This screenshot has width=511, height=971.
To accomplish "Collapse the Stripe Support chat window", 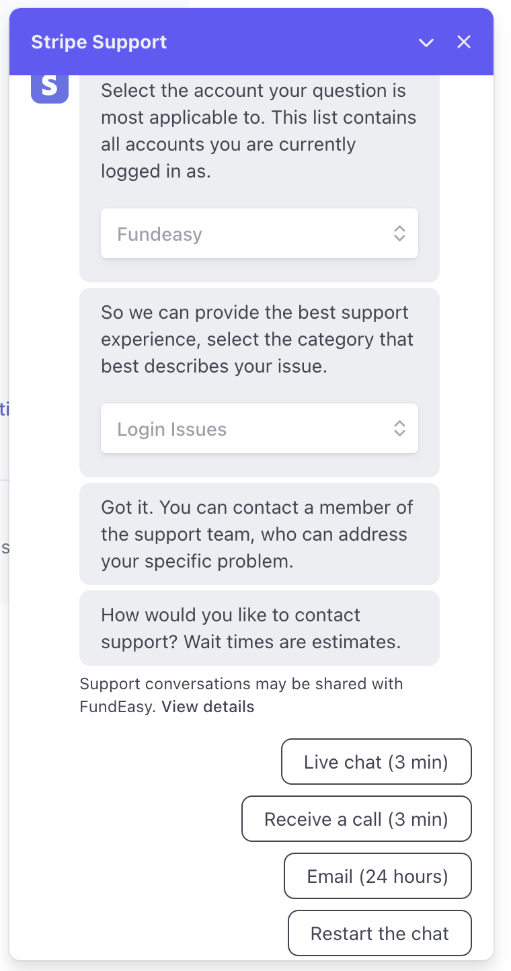I will (426, 42).
